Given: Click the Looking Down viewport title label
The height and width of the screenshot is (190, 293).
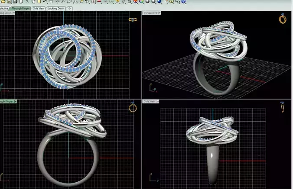Looking at the screenshot, I should (x=6, y=13).
